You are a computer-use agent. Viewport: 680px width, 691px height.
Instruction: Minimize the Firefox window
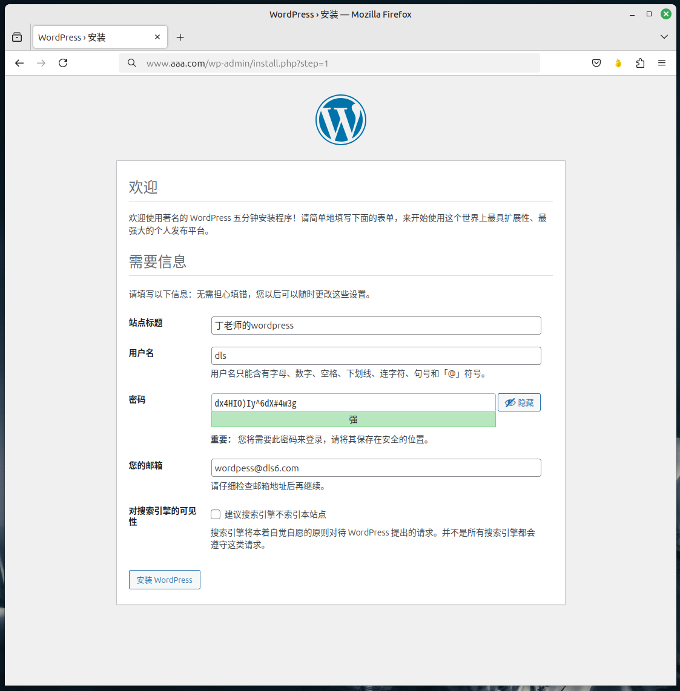(x=632, y=15)
